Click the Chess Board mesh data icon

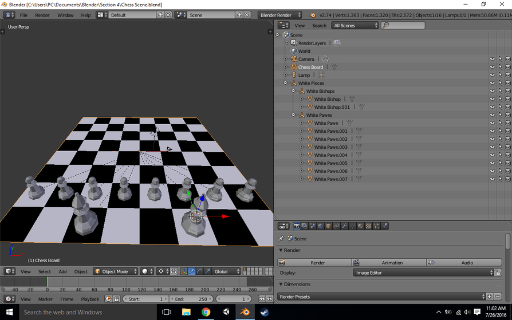point(334,67)
